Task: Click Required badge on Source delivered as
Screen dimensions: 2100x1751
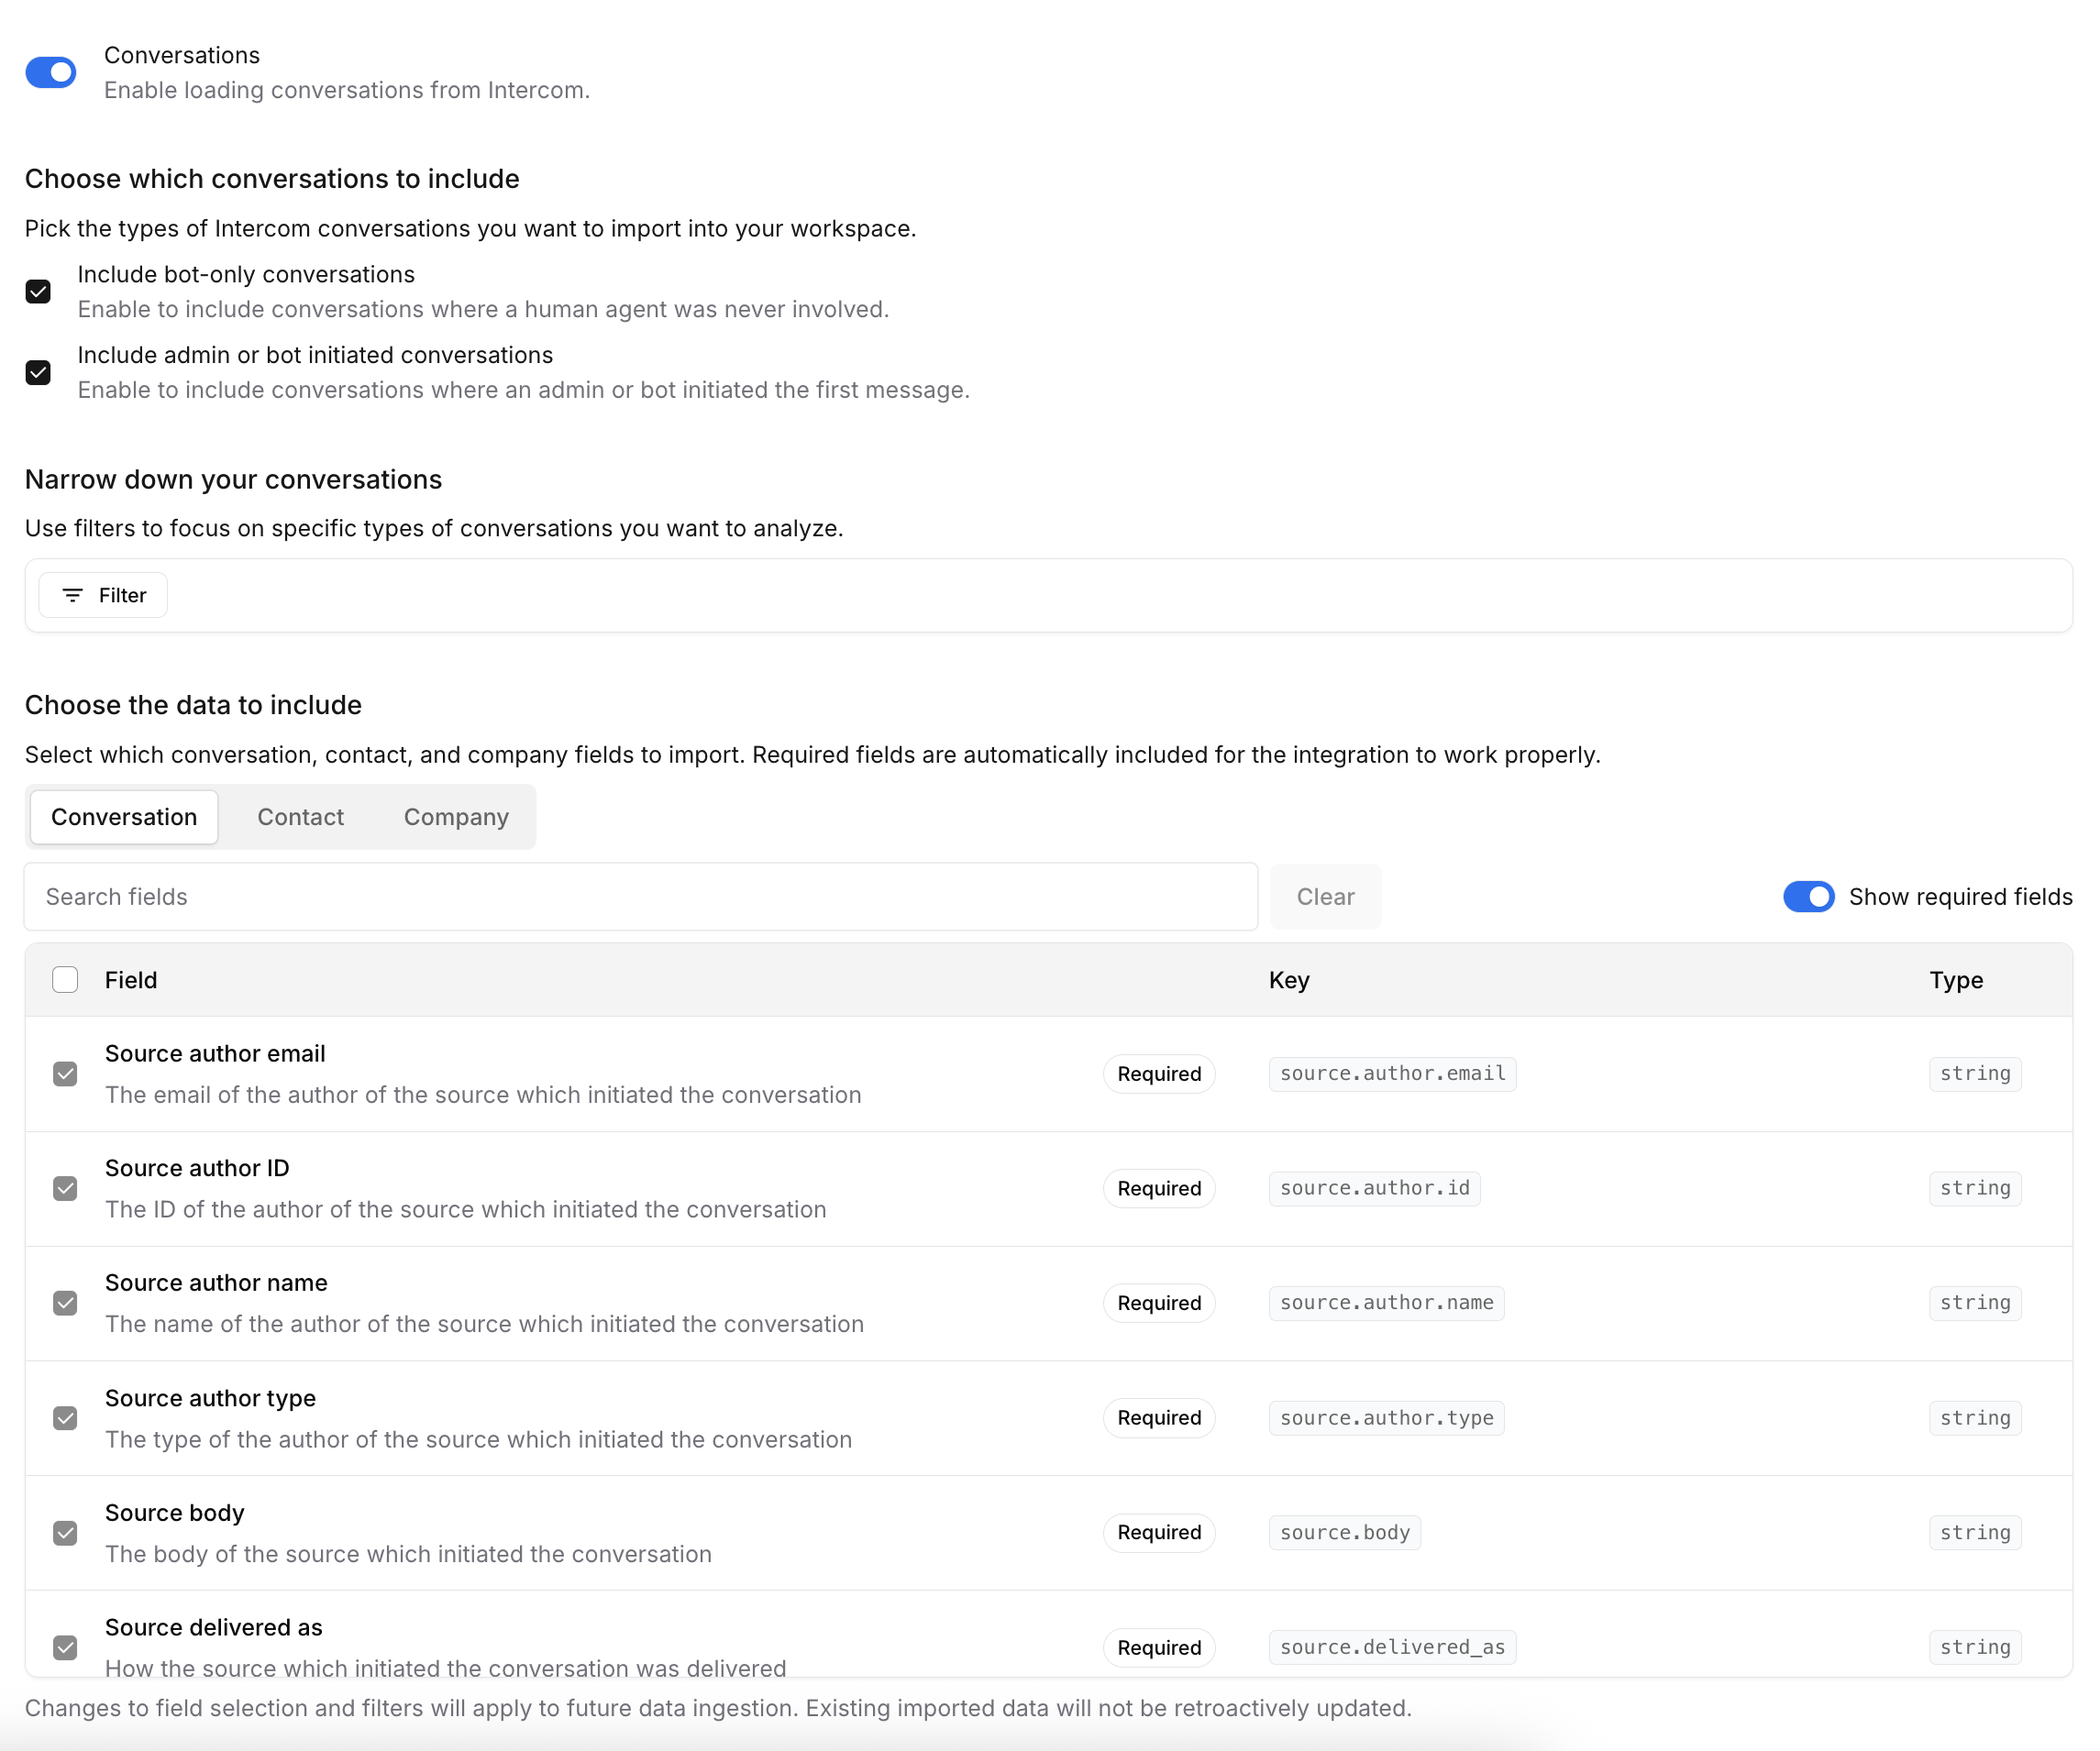Action: (1159, 1647)
